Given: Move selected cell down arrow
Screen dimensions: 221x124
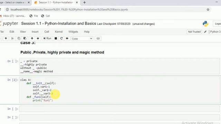Looking at the screenshot, I should pos(38,38).
